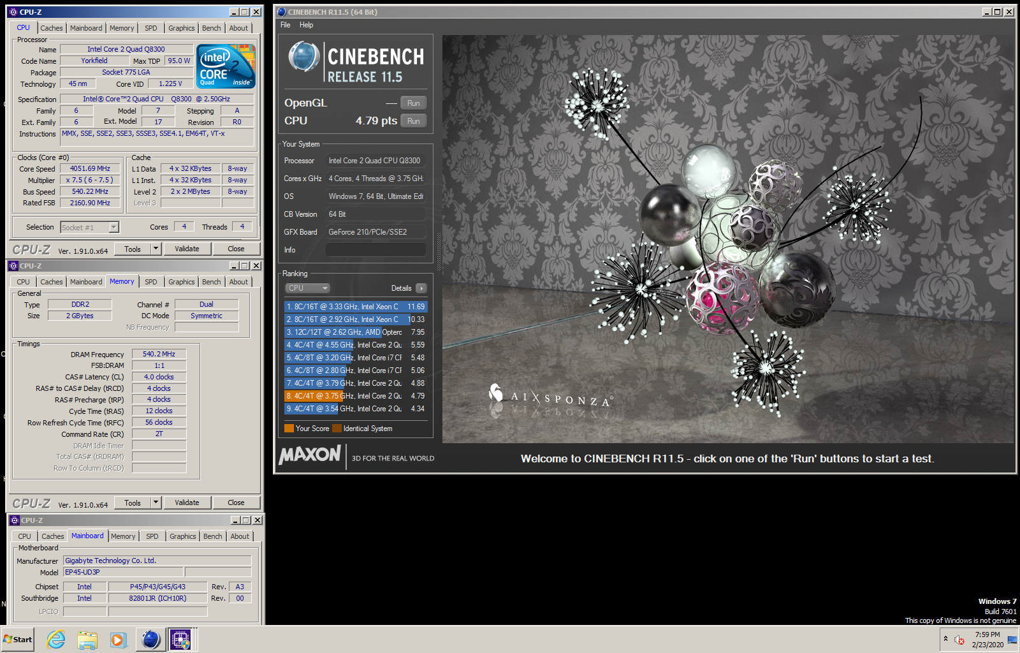
Task: Click the title bar icon of the top CPU-Z window
Action: 13,12
